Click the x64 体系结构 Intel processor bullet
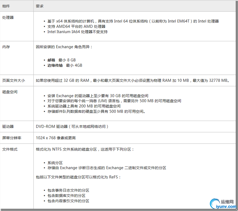This screenshot has height=211, width=238. pyautogui.click(x=133, y=21)
